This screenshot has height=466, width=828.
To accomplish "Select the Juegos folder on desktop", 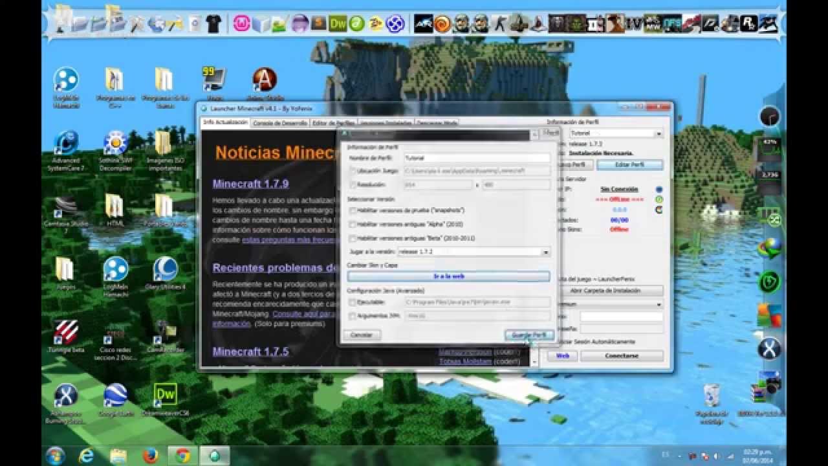I will click(65, 273).
